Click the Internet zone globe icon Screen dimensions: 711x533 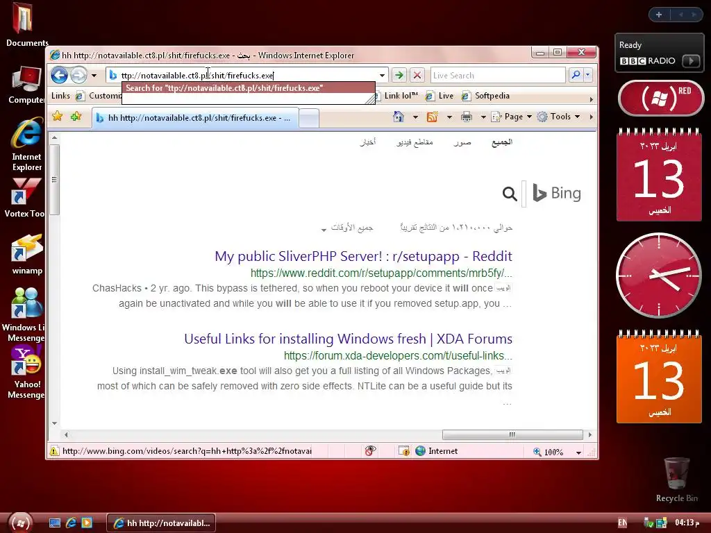click(420, 451)
